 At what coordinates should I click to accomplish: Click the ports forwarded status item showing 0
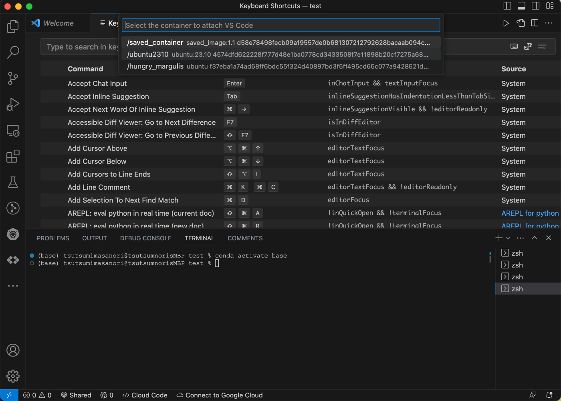107,395
